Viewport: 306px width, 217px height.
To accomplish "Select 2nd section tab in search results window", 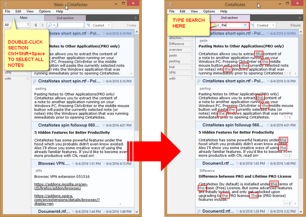I will tap(229, 18).
